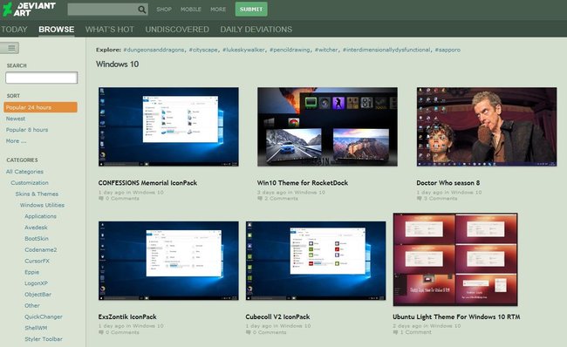The image size is (567, 347).
Task: Open the Mobile menu
Action: click(190, 10)
